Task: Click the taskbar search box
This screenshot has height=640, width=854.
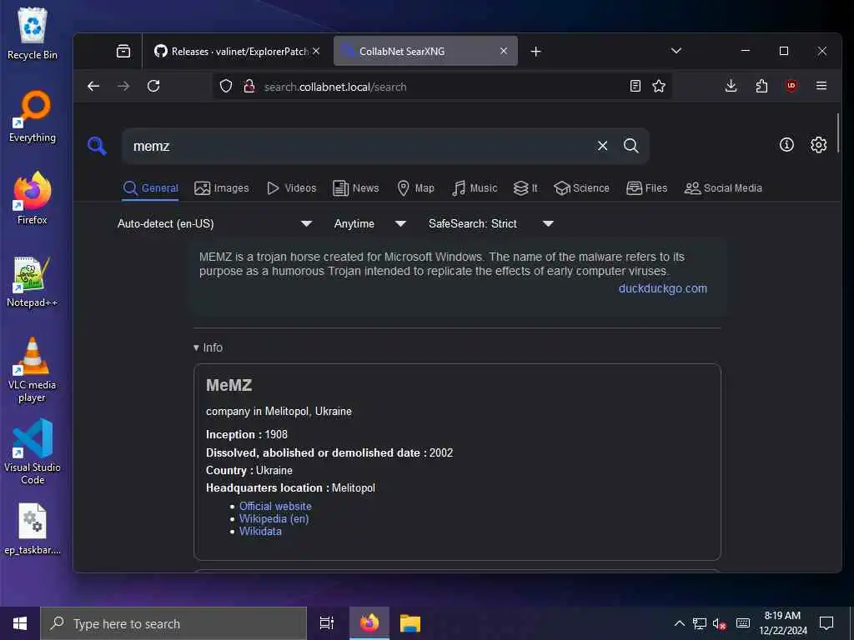Action: (x=173, y=623)
